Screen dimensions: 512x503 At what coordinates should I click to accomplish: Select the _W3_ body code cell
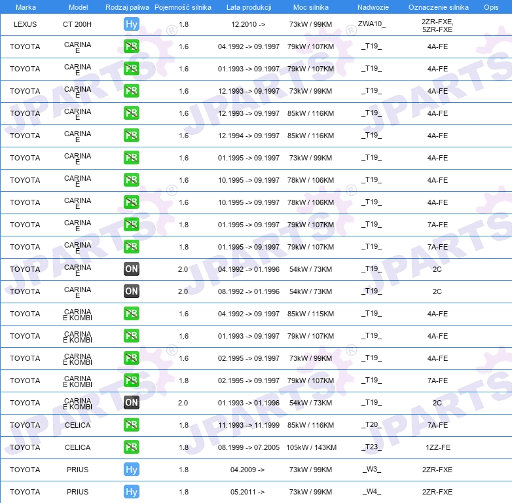(x=372, y=469)
